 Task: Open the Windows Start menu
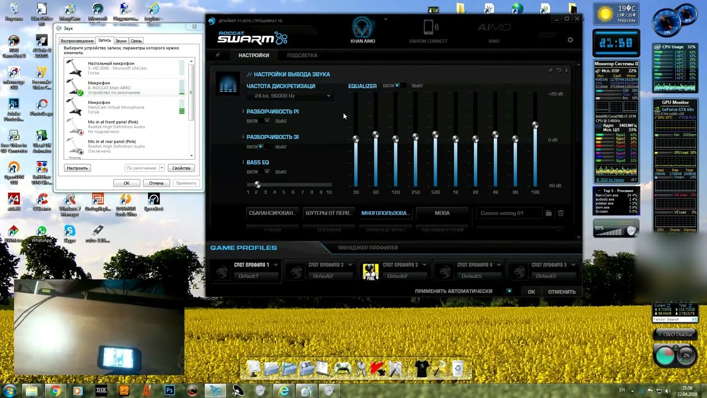point(10,391)
